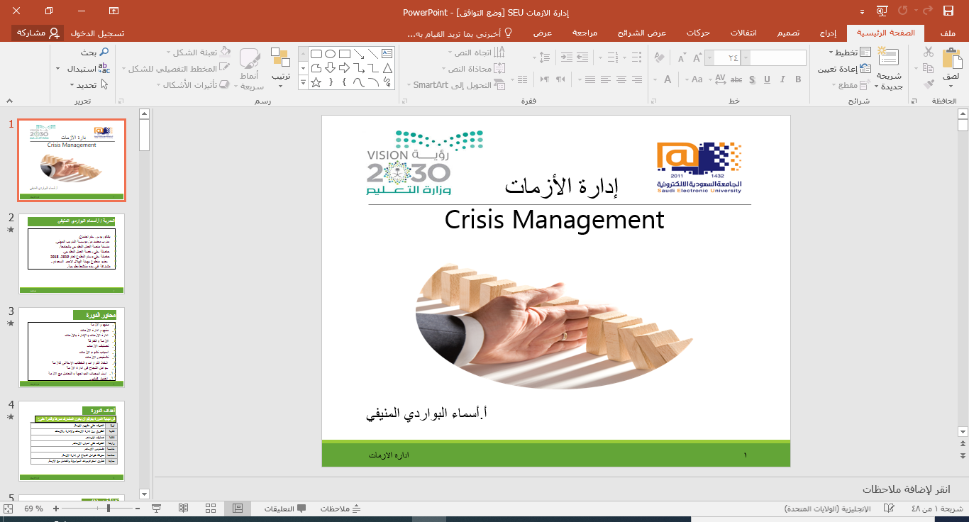This screenshot has width=969, height=522.
Task: Click the Paste (لصق) clipboard icon
Action: click(x=951, y=59)
